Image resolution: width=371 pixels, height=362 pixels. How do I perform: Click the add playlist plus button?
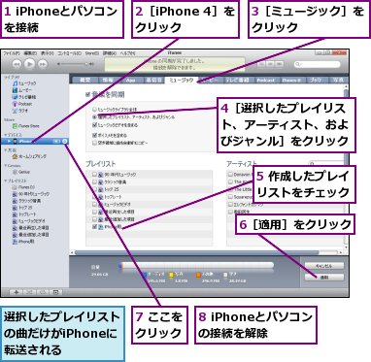pos(16,292)
